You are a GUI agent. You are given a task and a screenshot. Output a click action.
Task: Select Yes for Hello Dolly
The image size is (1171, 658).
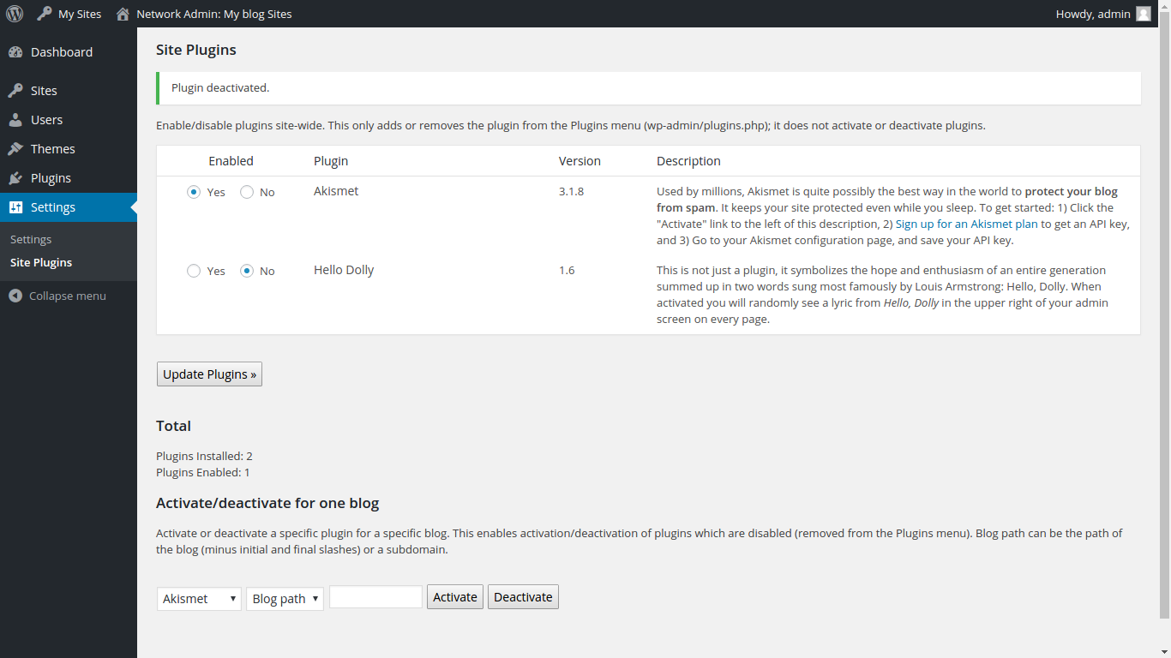(194, 271)
